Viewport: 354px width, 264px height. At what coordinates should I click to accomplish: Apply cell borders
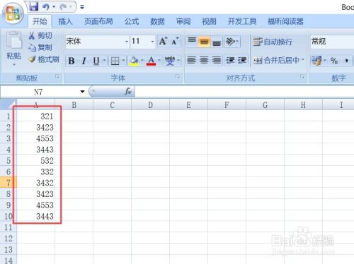(x=115, y=61)
